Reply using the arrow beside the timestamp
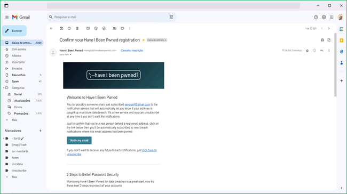 321,51
